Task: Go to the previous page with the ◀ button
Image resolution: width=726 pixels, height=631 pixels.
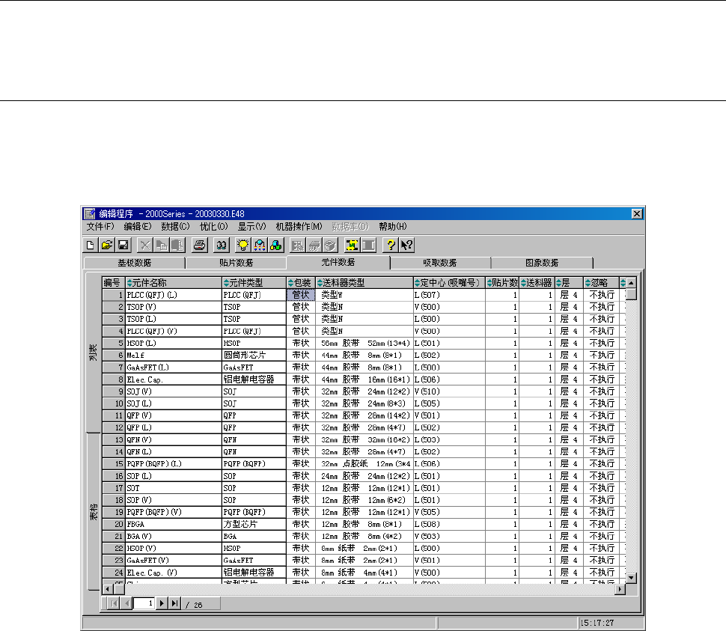Action: point(126,603)
